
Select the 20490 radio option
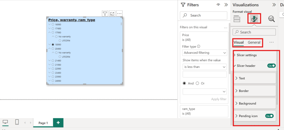pos(53,49)
